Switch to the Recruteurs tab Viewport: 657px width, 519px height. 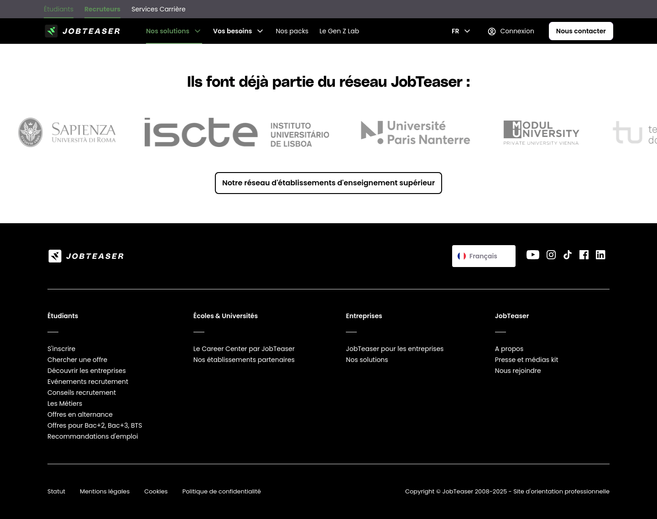click(102, 9)
